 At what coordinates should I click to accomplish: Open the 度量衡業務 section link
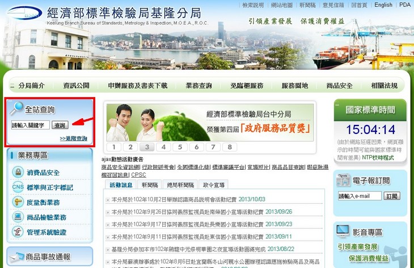[43, 203]
